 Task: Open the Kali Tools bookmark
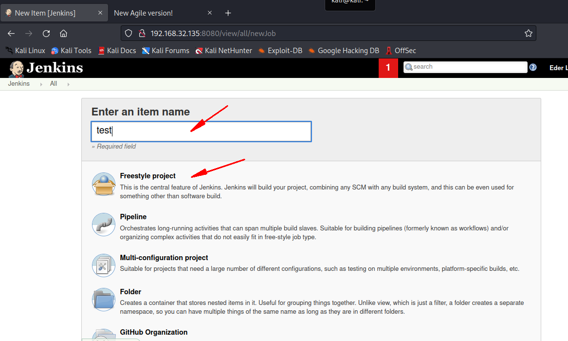71,51
